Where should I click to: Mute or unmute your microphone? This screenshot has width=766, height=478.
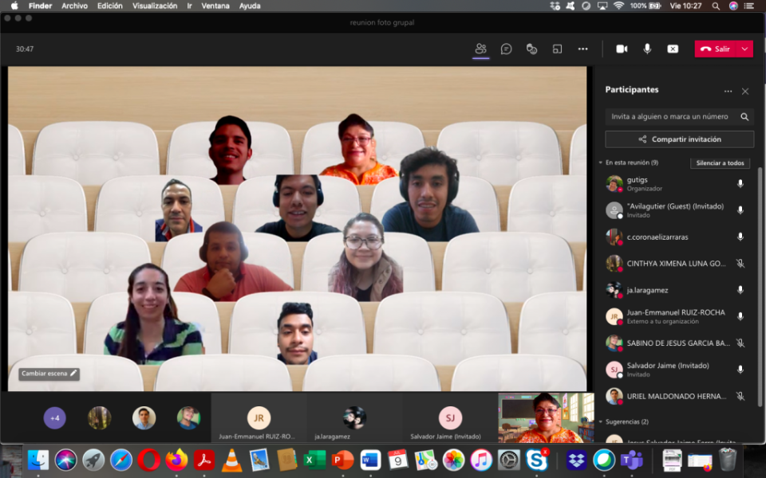pyautogui.click(x=647, y=49)
